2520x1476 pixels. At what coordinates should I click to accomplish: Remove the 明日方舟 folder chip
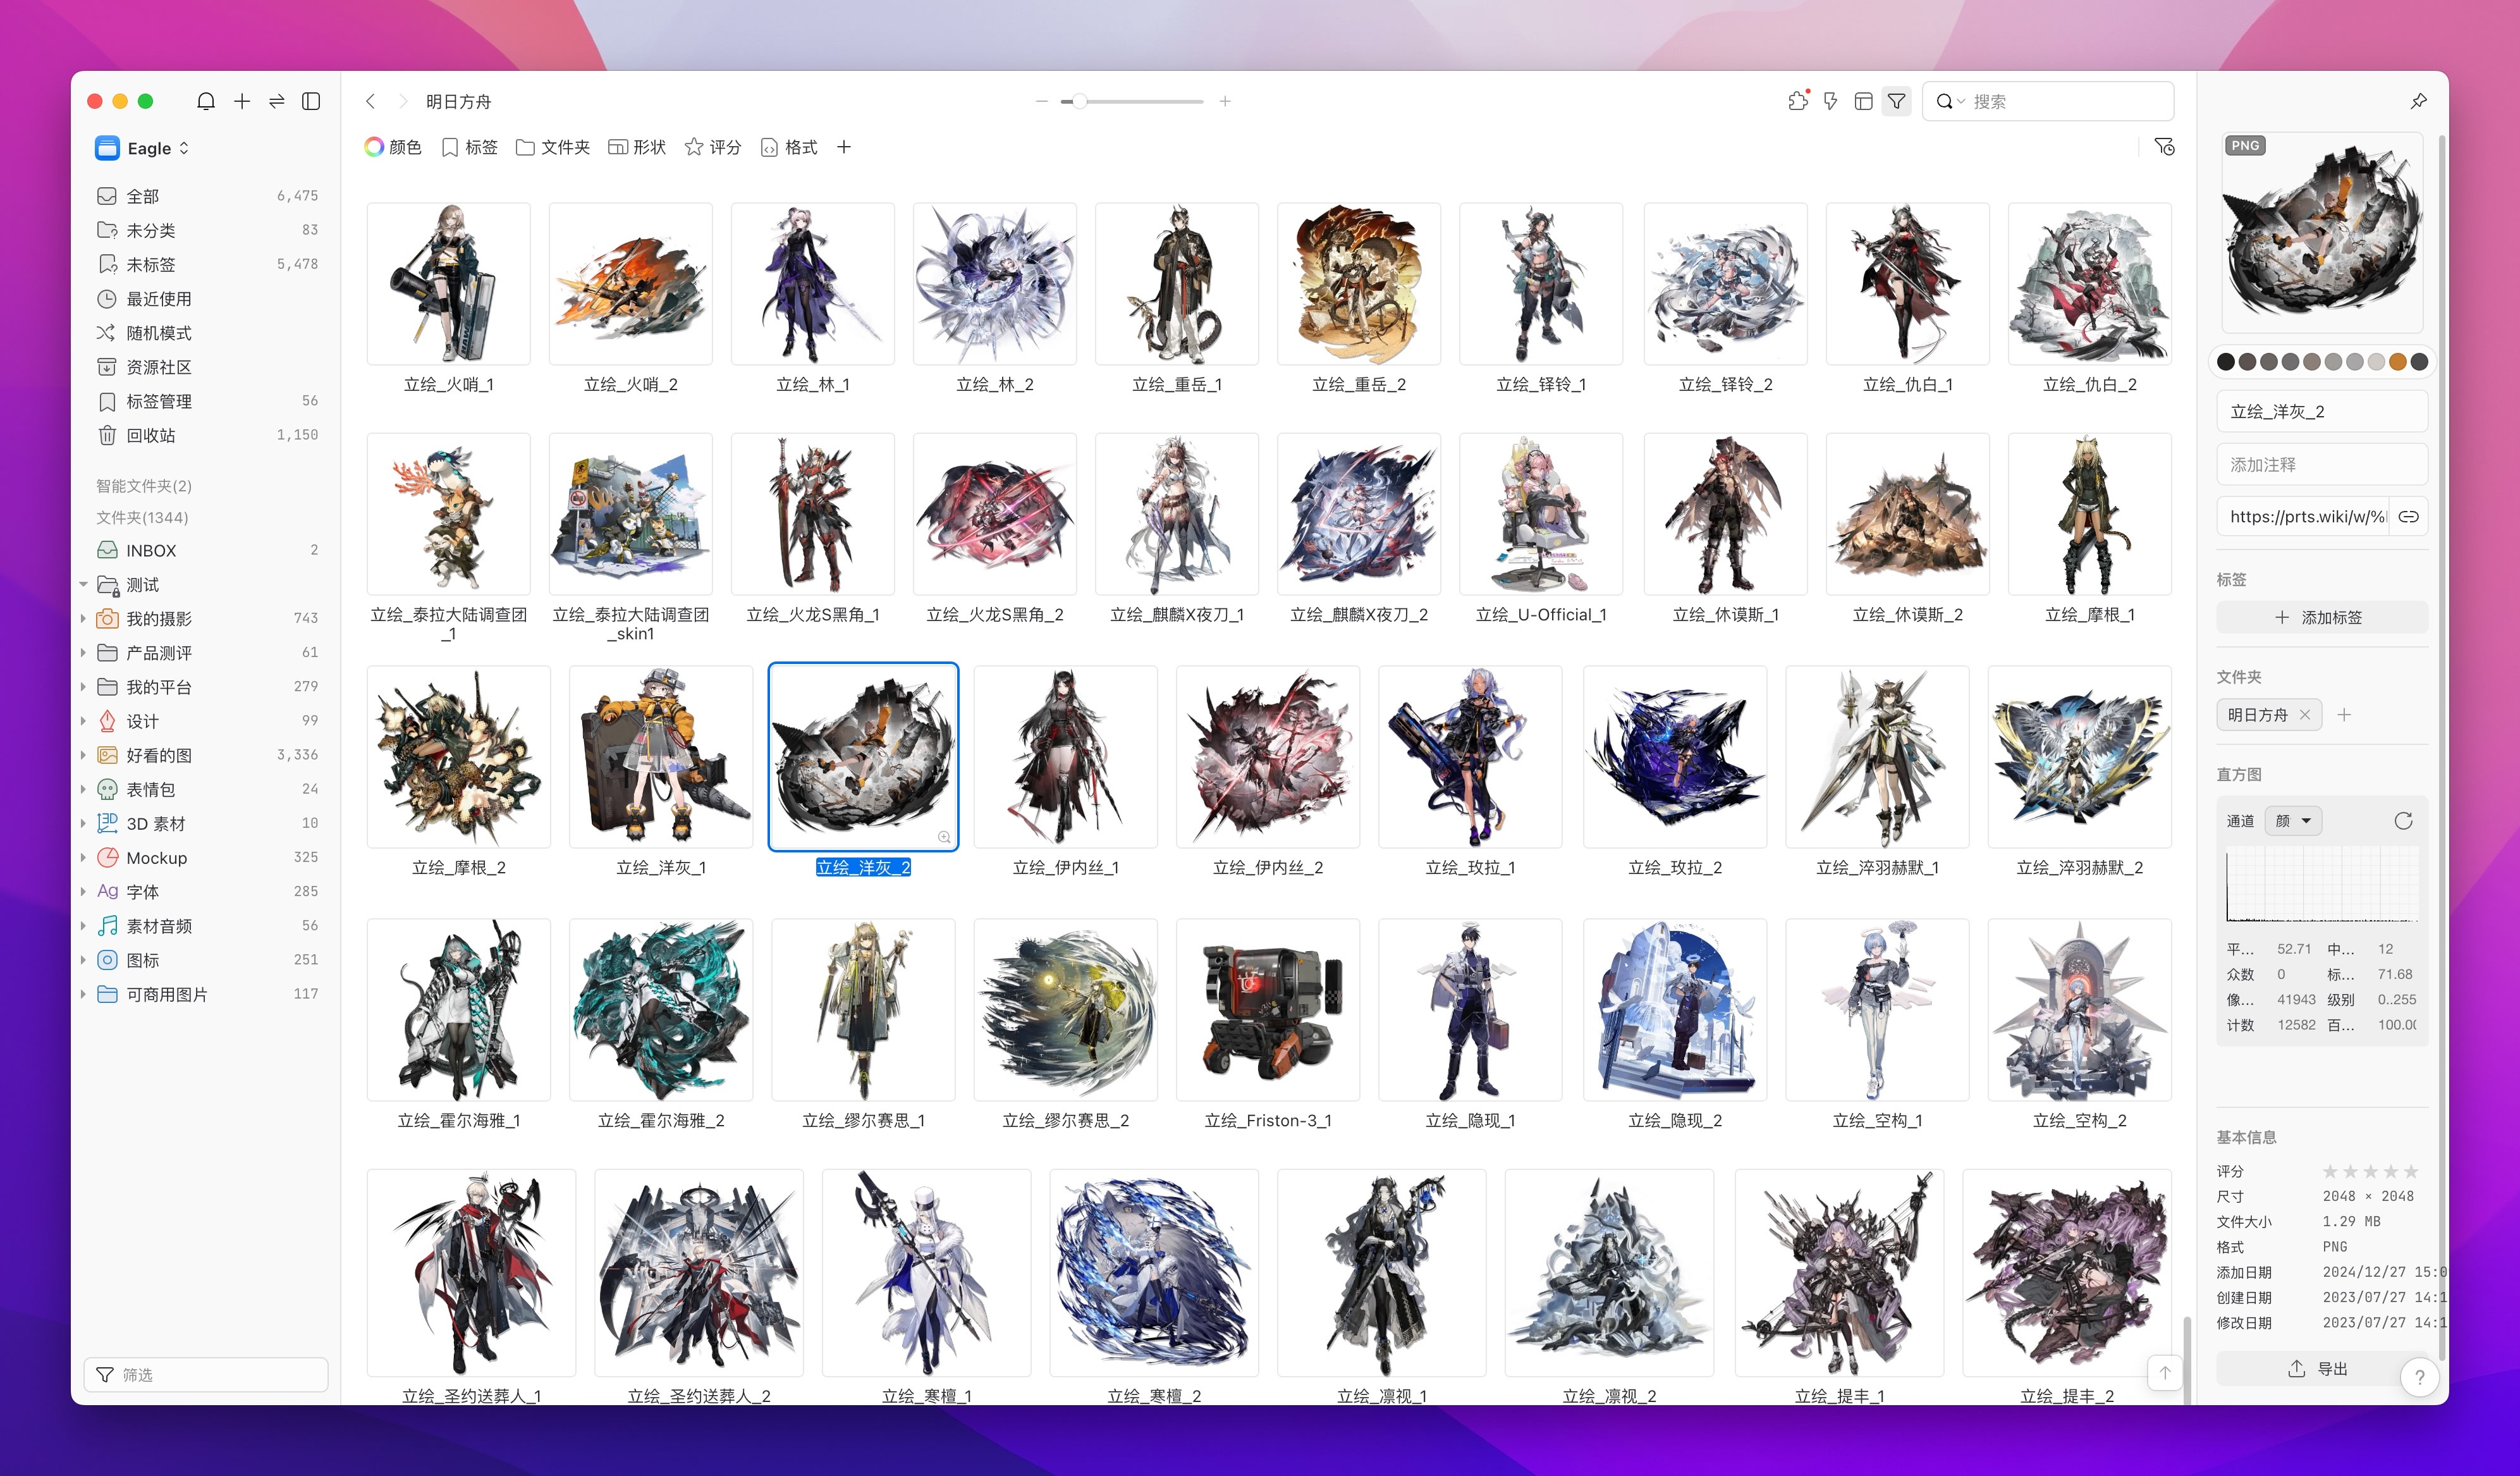point(2305,714)
